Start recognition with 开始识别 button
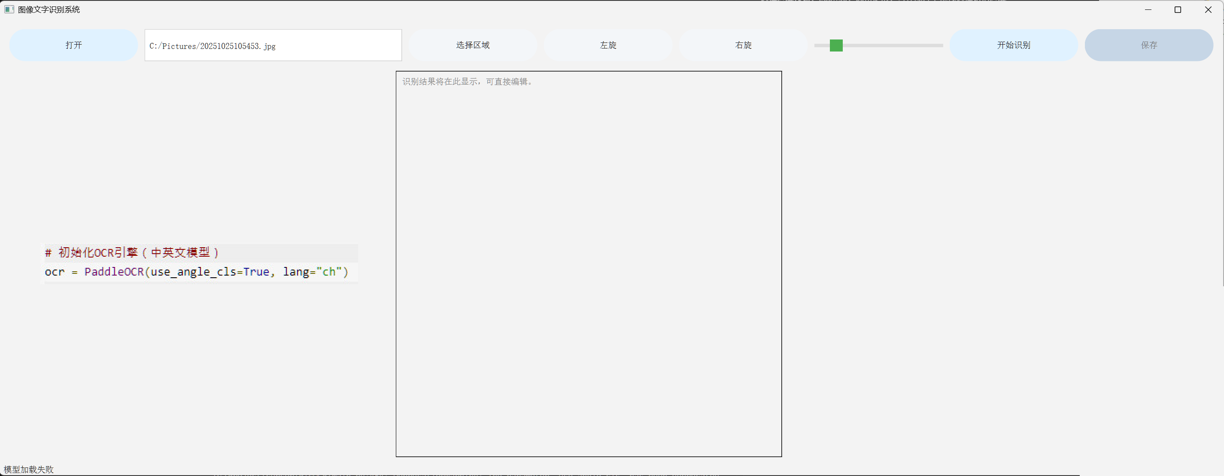This screenshot has height=476, width=1224. point(1013,45)
